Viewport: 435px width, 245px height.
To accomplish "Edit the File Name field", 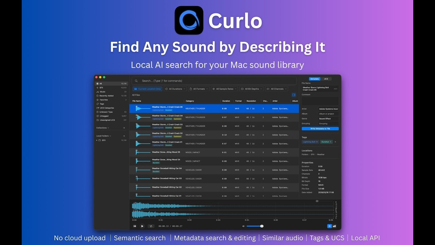I will pos(320,88).
